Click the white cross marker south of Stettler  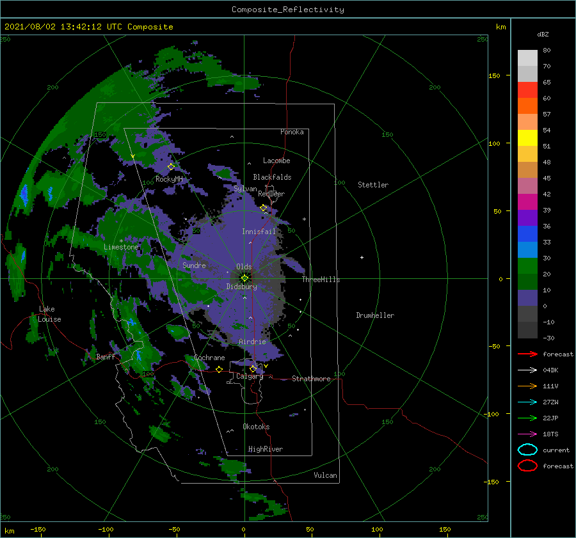pos(362,257)
